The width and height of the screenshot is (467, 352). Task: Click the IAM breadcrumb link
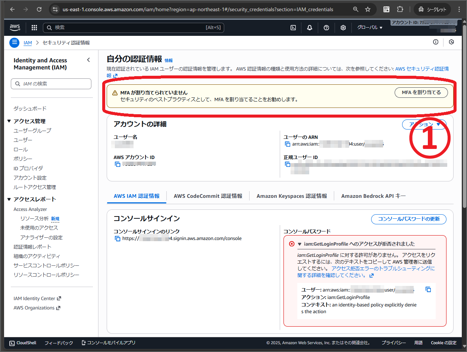28,43
